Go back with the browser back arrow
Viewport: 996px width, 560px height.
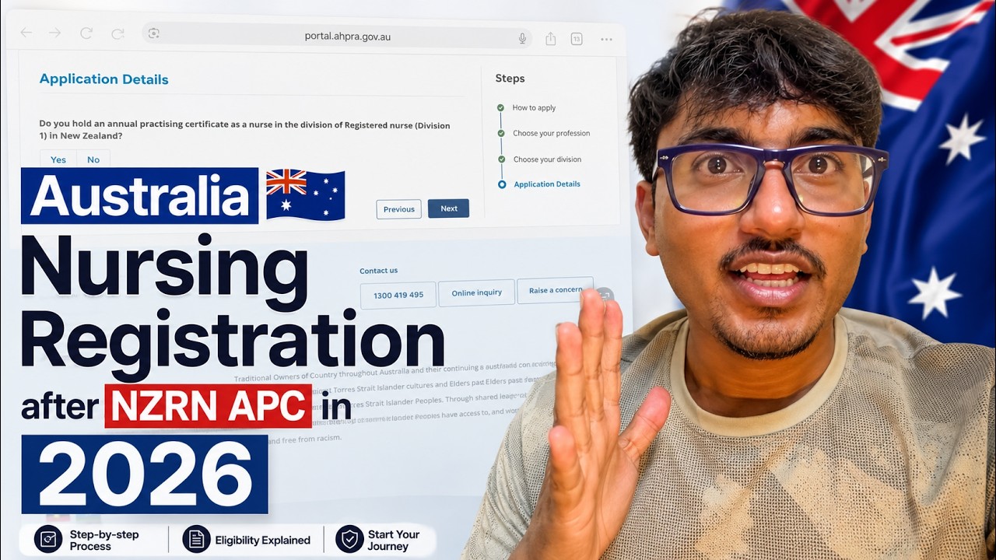coord(26,33)
